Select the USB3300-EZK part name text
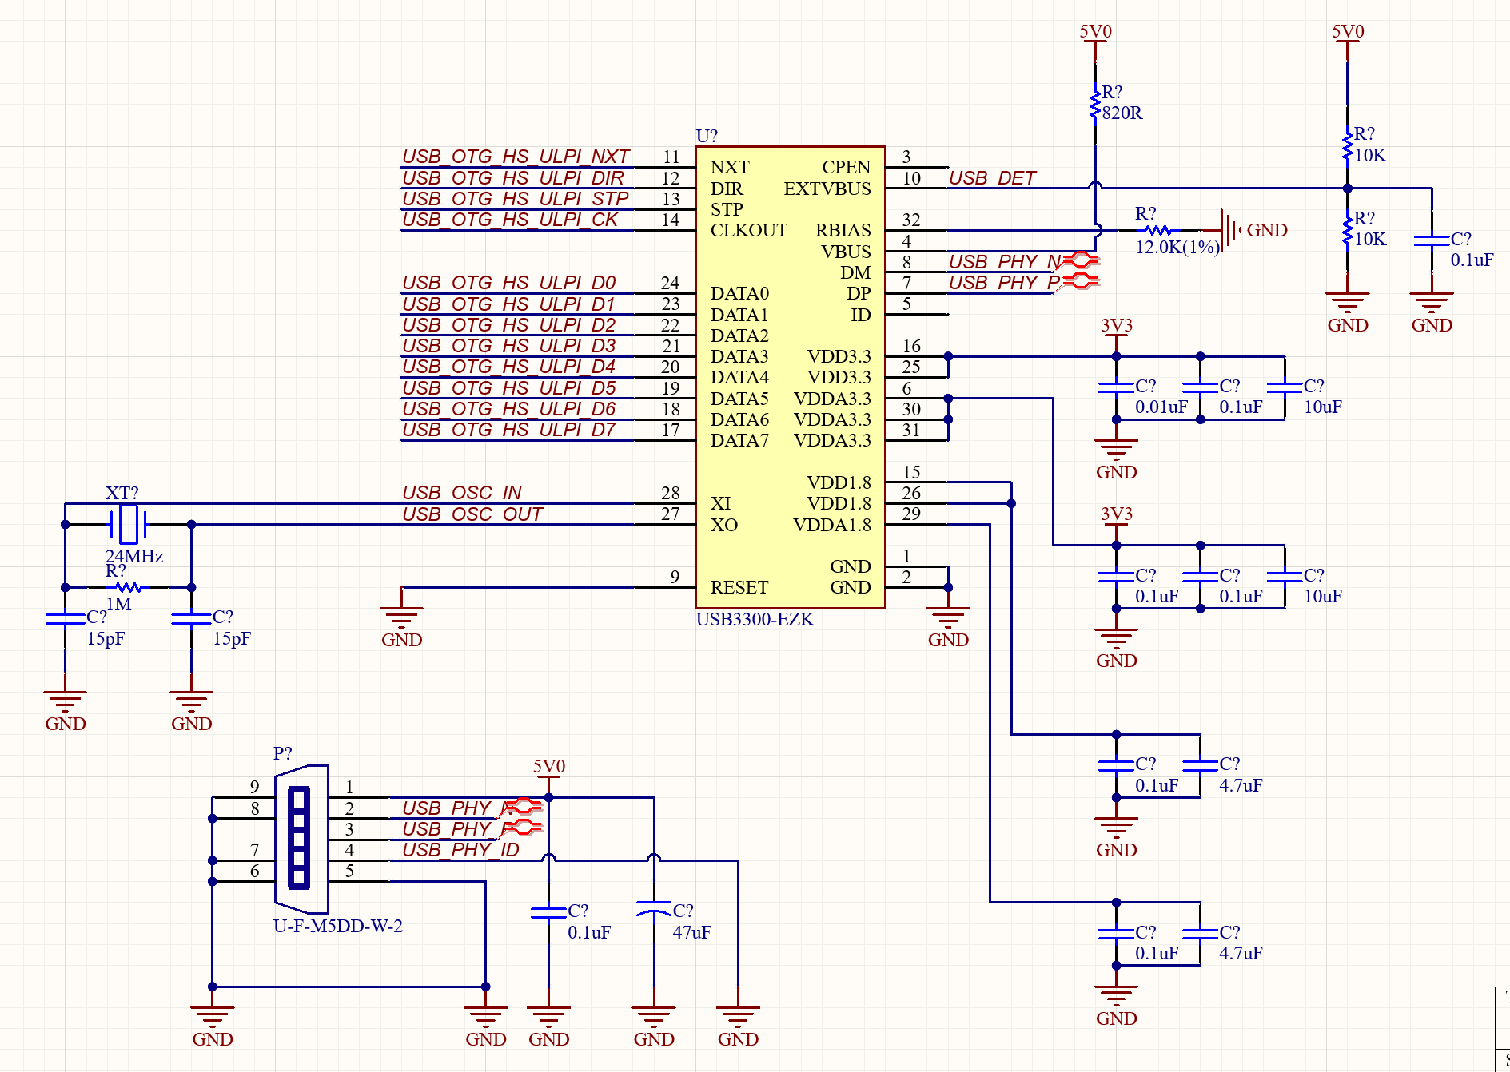This screenshot has width=1510, height=1072. pyautogui.click(x=755, y=619)
